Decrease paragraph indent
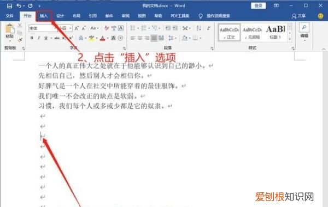 point(168,28)
